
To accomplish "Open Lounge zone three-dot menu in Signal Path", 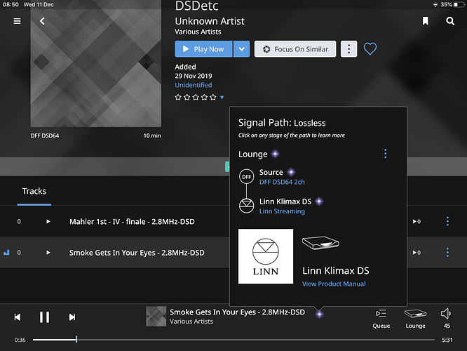I will click(385, 154).
